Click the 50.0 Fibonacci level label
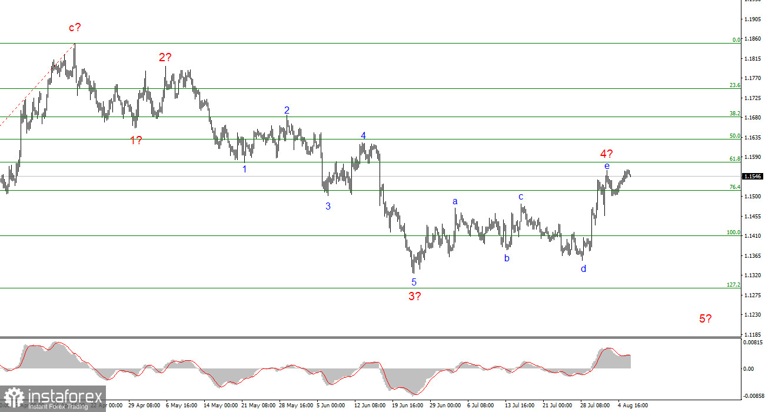 tap(735, 136)
